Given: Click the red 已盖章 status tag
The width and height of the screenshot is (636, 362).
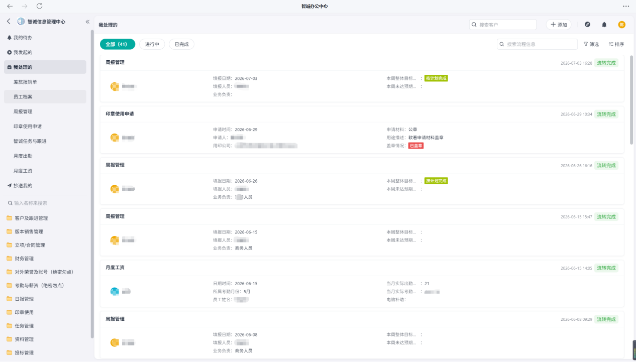Looking at the screenshot, I should [x=416, y=146].
